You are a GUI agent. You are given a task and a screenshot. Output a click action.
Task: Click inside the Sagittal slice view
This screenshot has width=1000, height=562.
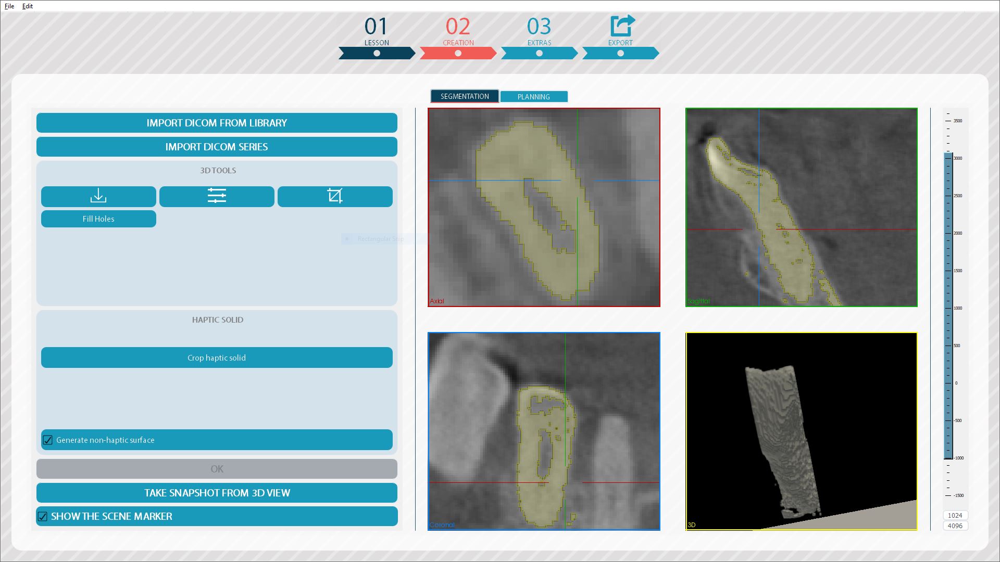[802, 207]
